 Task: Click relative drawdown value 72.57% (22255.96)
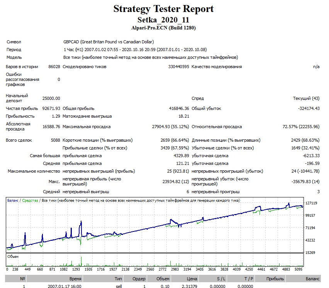(x=301, y=127)
